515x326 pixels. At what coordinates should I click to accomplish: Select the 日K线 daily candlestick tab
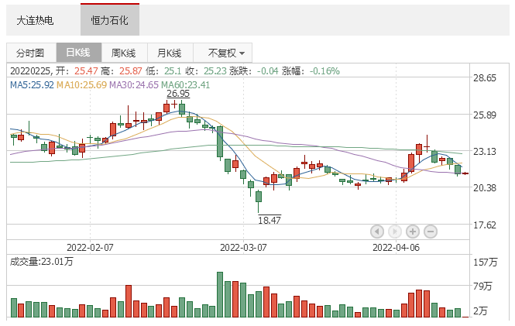(x=79, y=53)
